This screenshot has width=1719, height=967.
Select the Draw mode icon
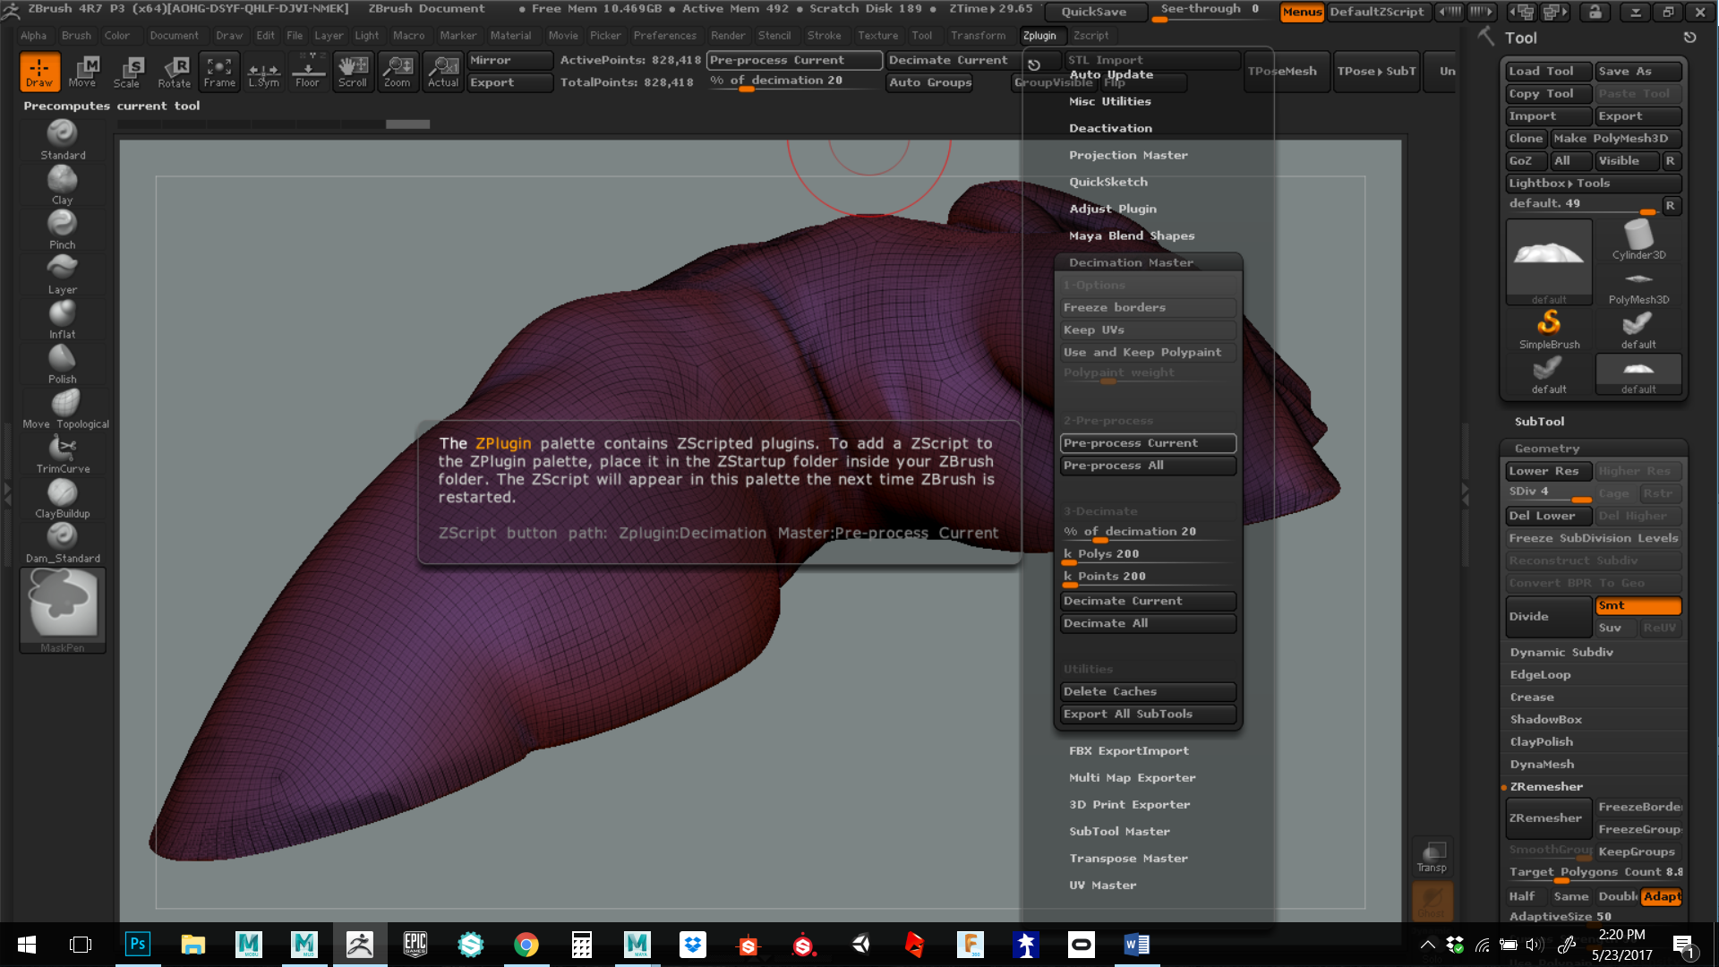tap(39, 72)
